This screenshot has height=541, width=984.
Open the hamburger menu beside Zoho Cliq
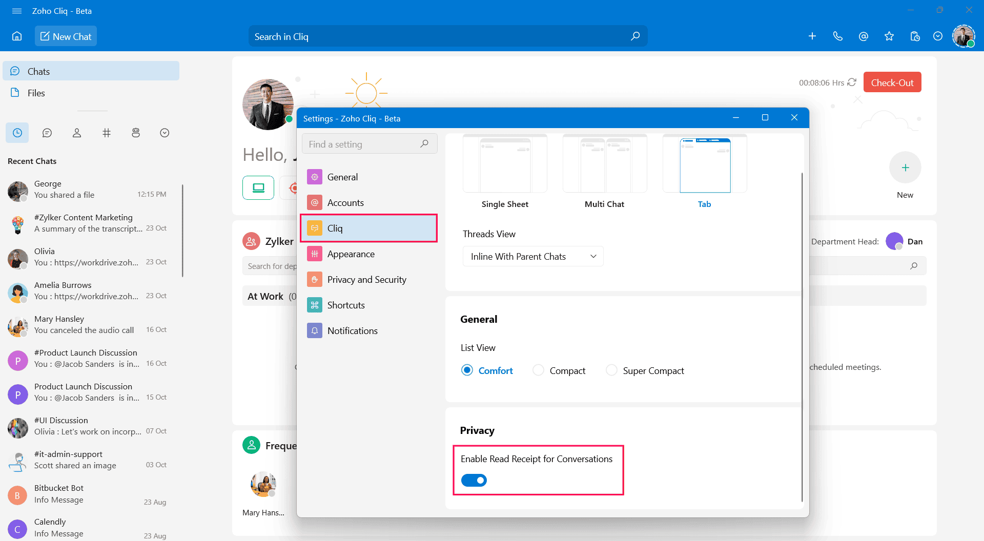point(17,11)
